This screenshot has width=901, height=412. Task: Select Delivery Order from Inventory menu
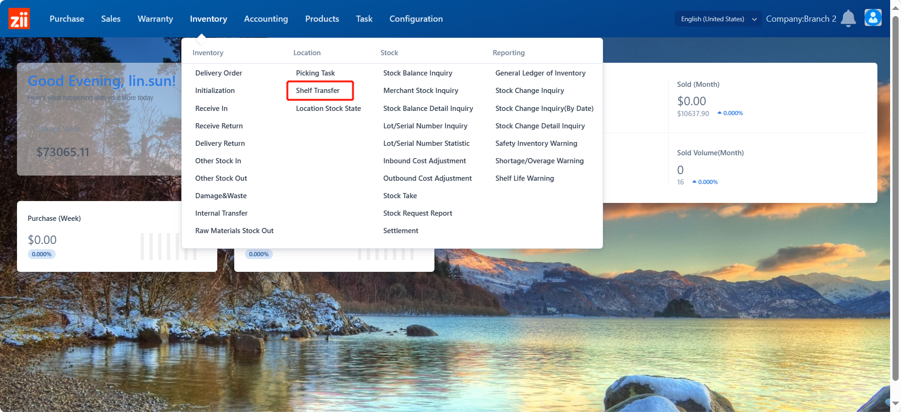pyautogui.click(x=219, y=73)
